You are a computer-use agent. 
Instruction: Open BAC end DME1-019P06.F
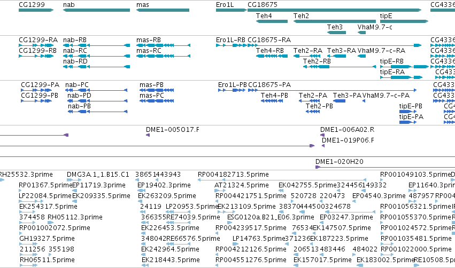[348, 140]
